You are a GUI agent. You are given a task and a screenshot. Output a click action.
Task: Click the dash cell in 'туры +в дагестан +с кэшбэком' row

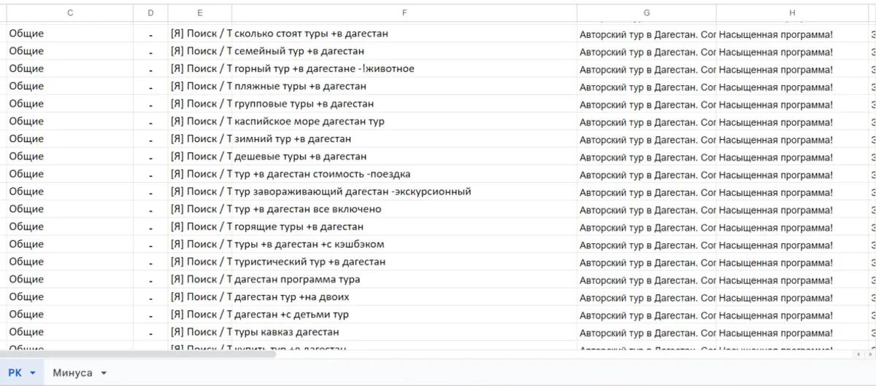pos(150,244)
